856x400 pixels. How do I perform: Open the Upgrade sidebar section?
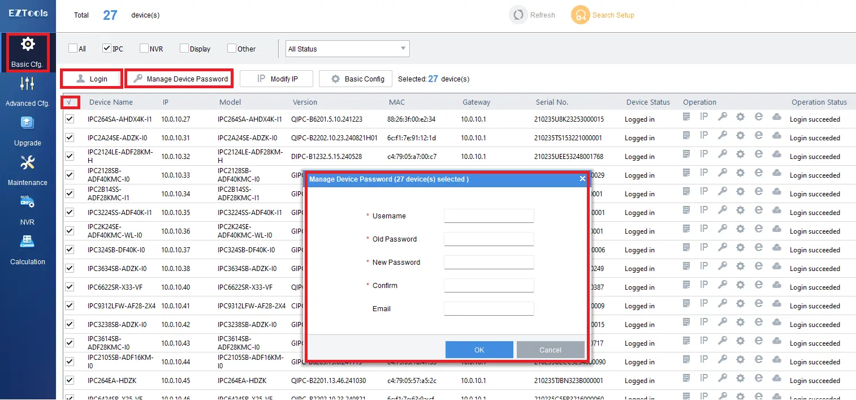coord(28,131)
